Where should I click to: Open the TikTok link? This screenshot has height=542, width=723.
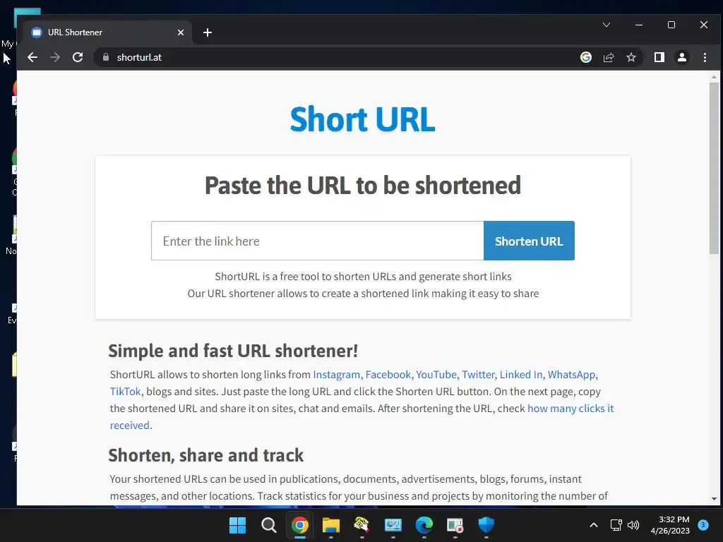pyautogui.click(x=125, y=391)
